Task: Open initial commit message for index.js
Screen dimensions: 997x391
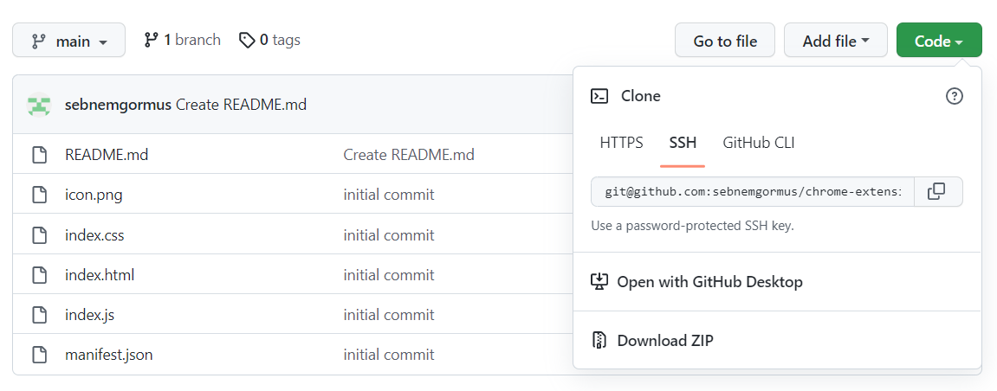Action: 389,314
